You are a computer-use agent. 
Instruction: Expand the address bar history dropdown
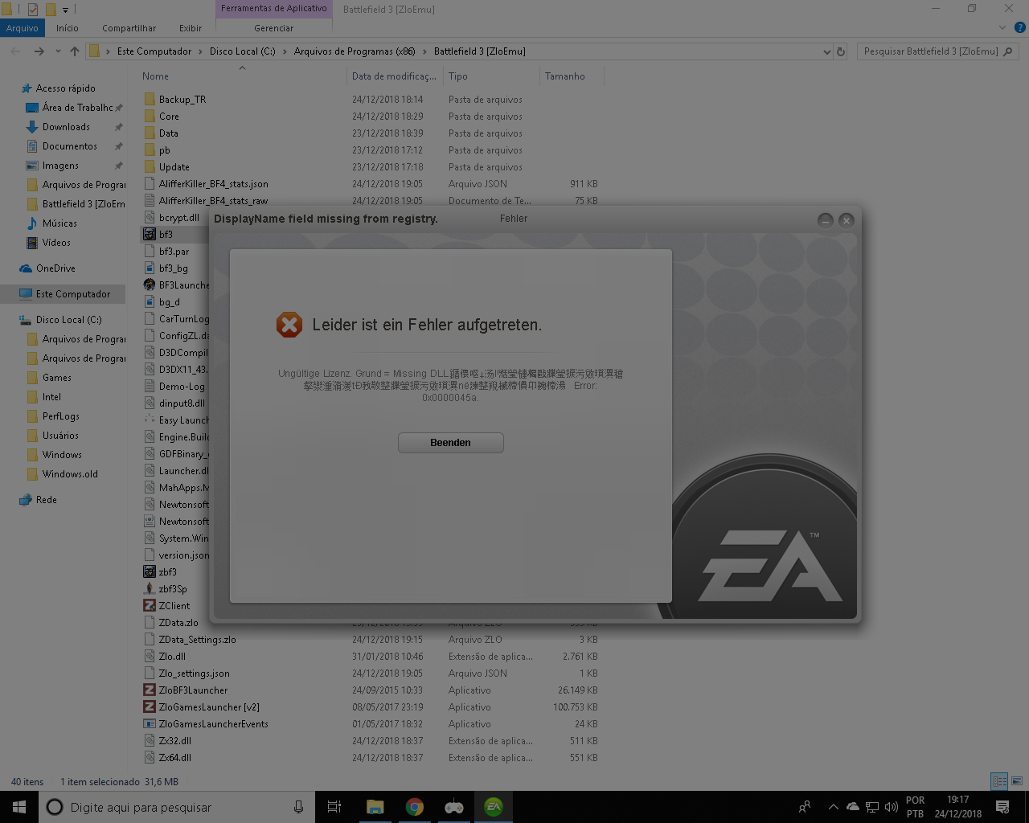(x=826, y=51)
